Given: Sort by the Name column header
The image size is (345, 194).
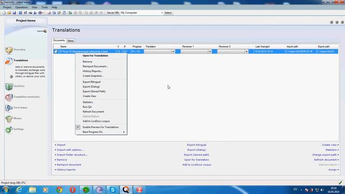Looking at the screenshot, I should pyautogui.click(x=63, y=47).
